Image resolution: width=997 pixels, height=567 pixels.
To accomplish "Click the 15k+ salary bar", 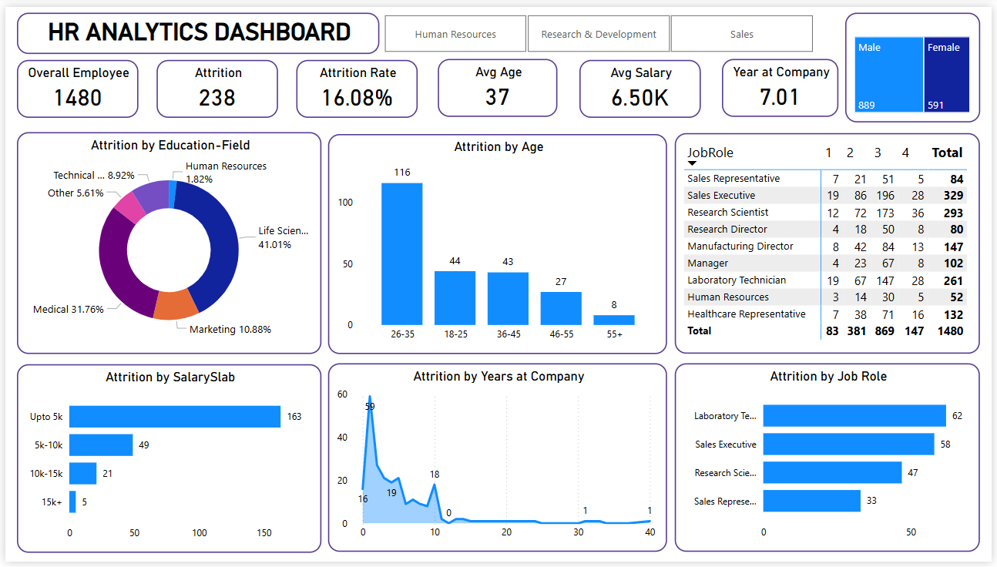I will click(x=72, y=502).
